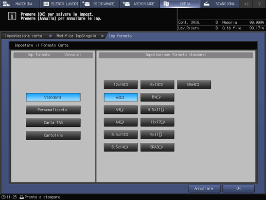
Task: Choose the Standard format option
Action: (53, 97)
